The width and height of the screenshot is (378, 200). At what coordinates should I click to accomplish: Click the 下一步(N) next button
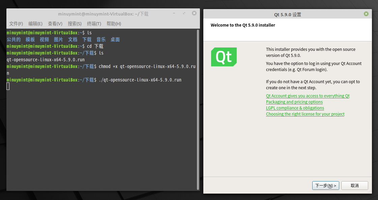point(326,186)
